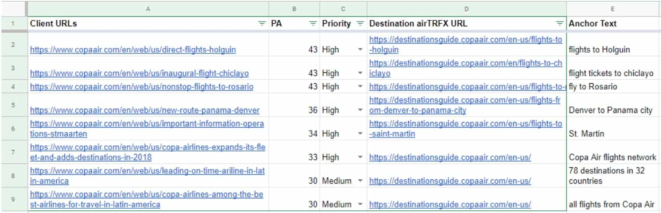The width and height of the screenshot is (661, 213).
Task: Select column B header
Action: (x=294, y=9)
